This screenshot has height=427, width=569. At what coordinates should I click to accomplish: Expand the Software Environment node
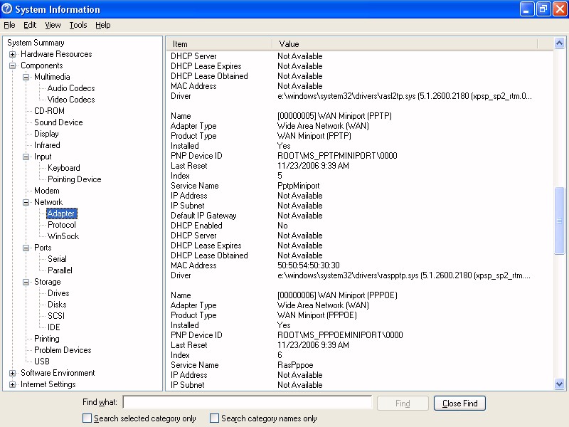pos(13,373)
